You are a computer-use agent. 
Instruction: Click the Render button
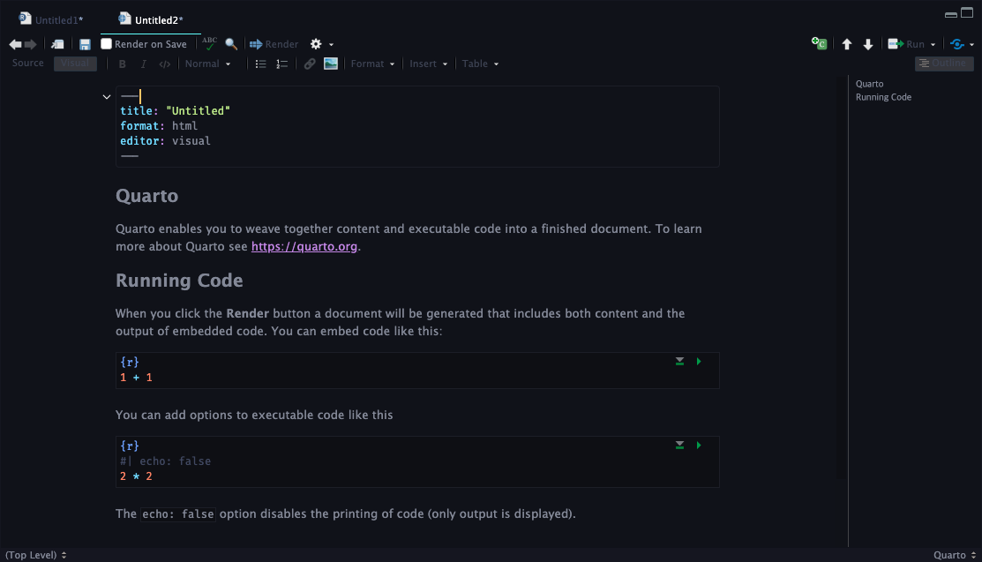[x=274, y=44]
